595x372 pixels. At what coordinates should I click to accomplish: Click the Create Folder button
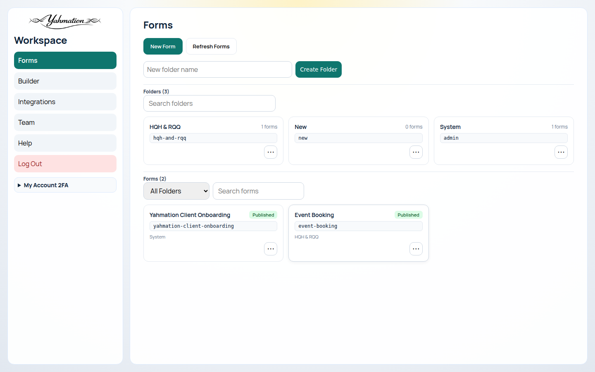coord(319,69)
